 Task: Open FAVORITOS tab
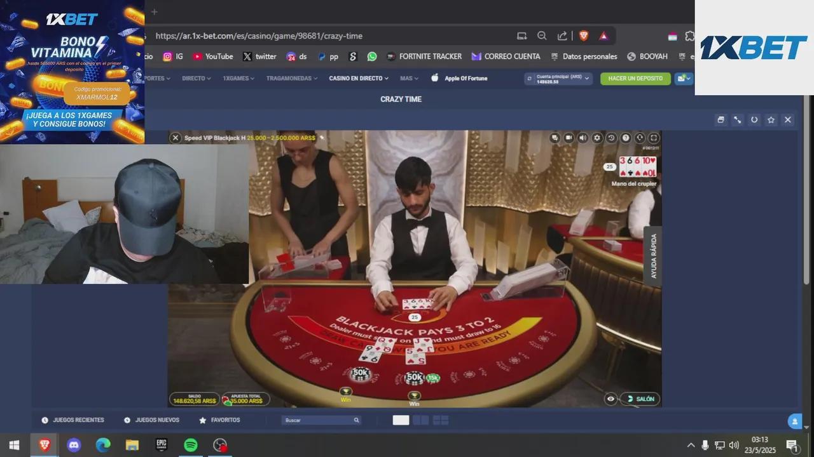(x=219, y=420)
